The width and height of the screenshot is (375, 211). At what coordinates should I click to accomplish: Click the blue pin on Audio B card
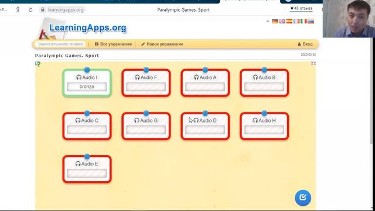(264, 70)
